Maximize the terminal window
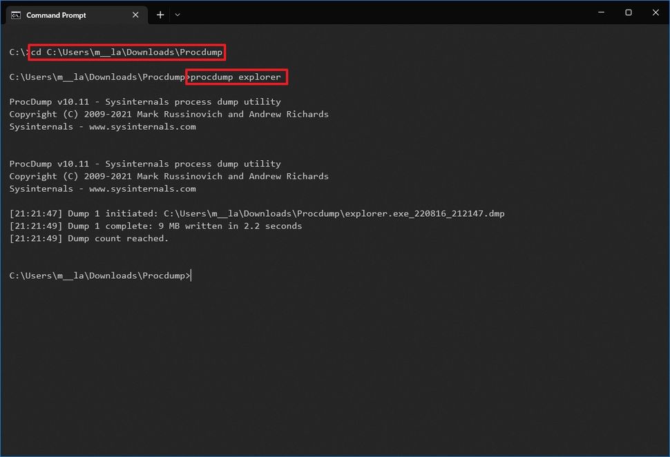The width and height of the screenshot is (670, 457). pos(628,12)
